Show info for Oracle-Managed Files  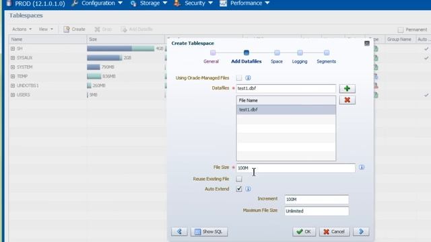248,78
